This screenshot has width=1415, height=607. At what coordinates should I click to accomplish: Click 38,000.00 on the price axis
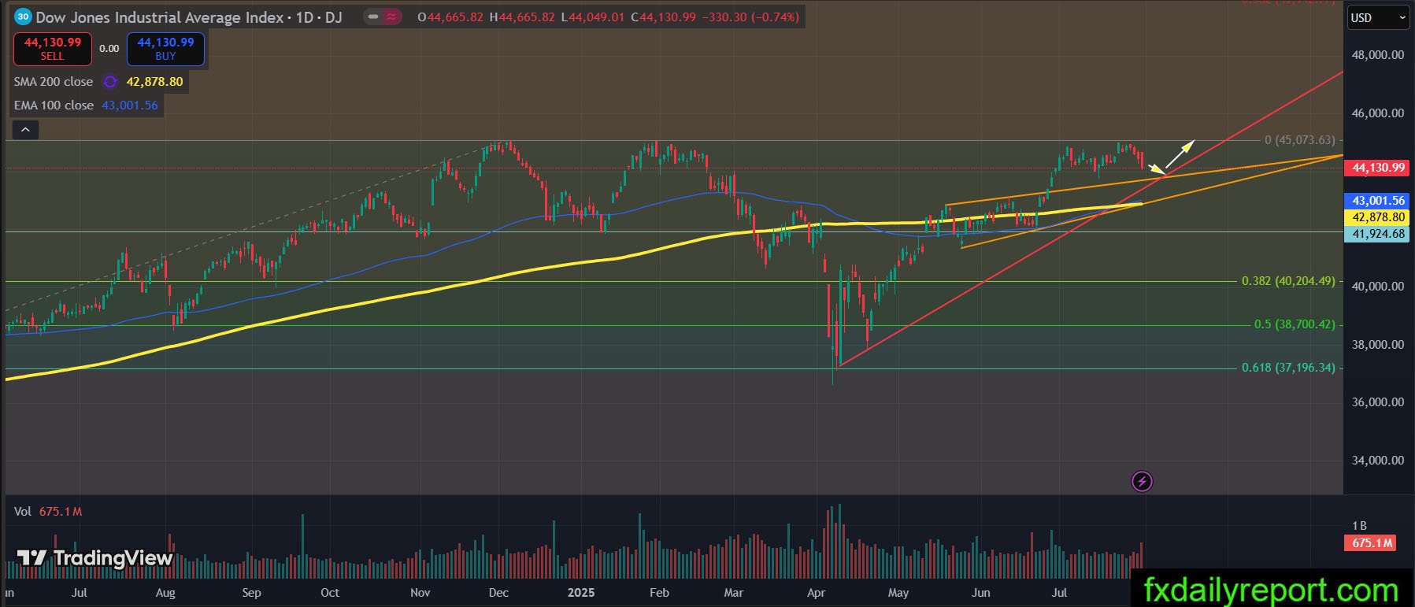pos(1378,345)
